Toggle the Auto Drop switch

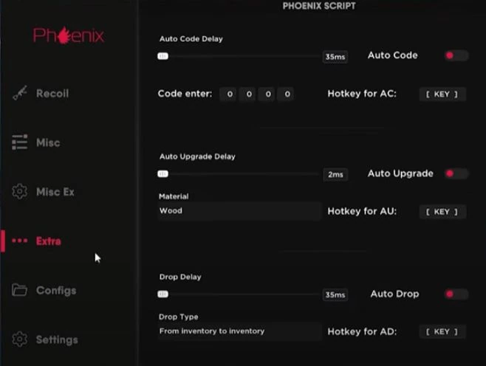pos(456,294)
